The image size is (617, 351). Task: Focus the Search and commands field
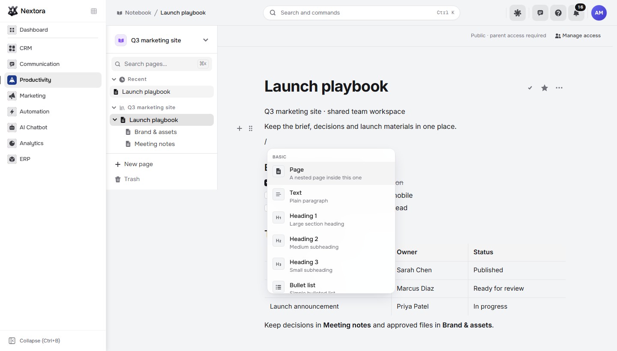362,13
